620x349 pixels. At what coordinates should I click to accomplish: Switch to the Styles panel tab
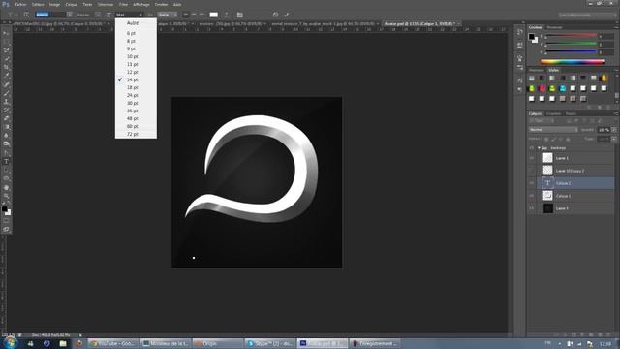pos(553,70)
